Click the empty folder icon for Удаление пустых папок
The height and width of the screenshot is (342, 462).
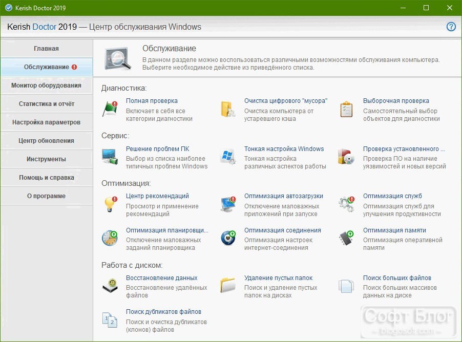(x=228, y=285)
